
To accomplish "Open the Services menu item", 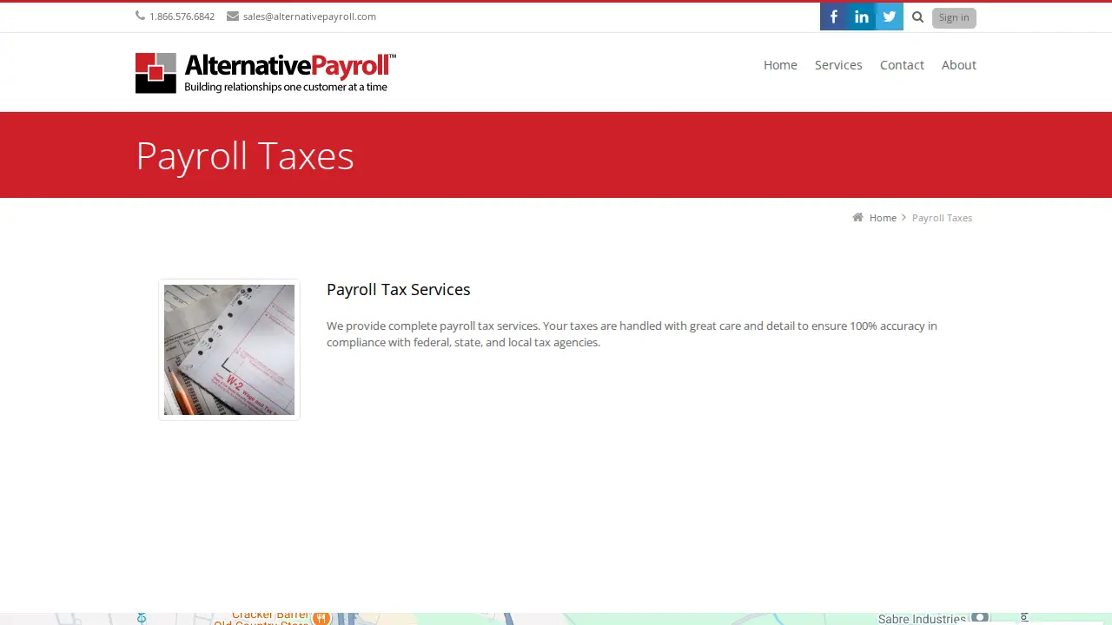I will pyautogui.click(x=838, y=65).
